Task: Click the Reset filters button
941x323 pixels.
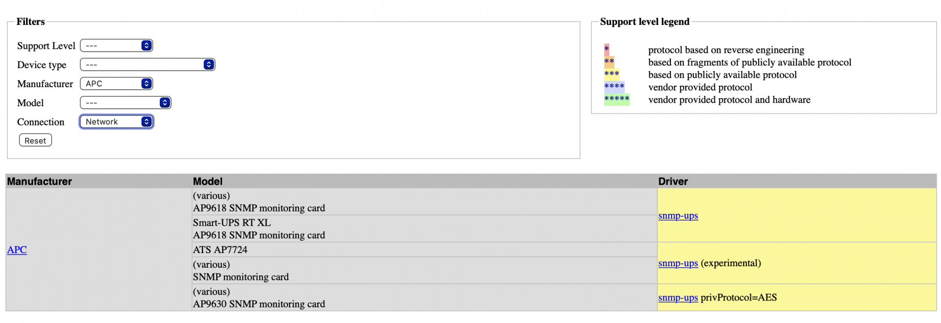Action: (35, 140)
